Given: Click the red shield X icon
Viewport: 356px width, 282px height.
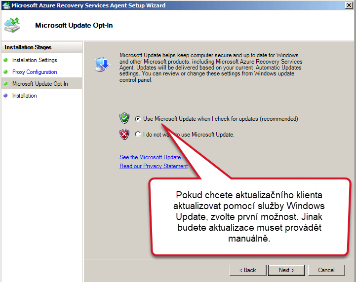Looking at the screenshot, I should (x=124, y=135).
